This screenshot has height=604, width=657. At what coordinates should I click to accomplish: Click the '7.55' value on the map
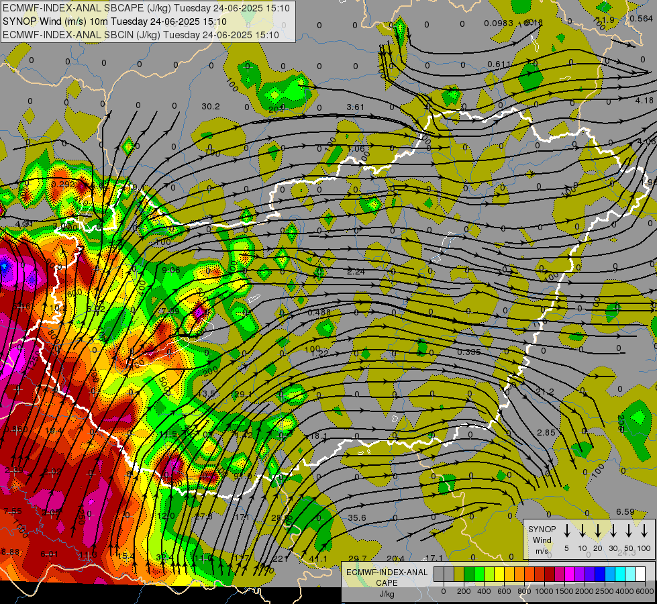[13, 511]
